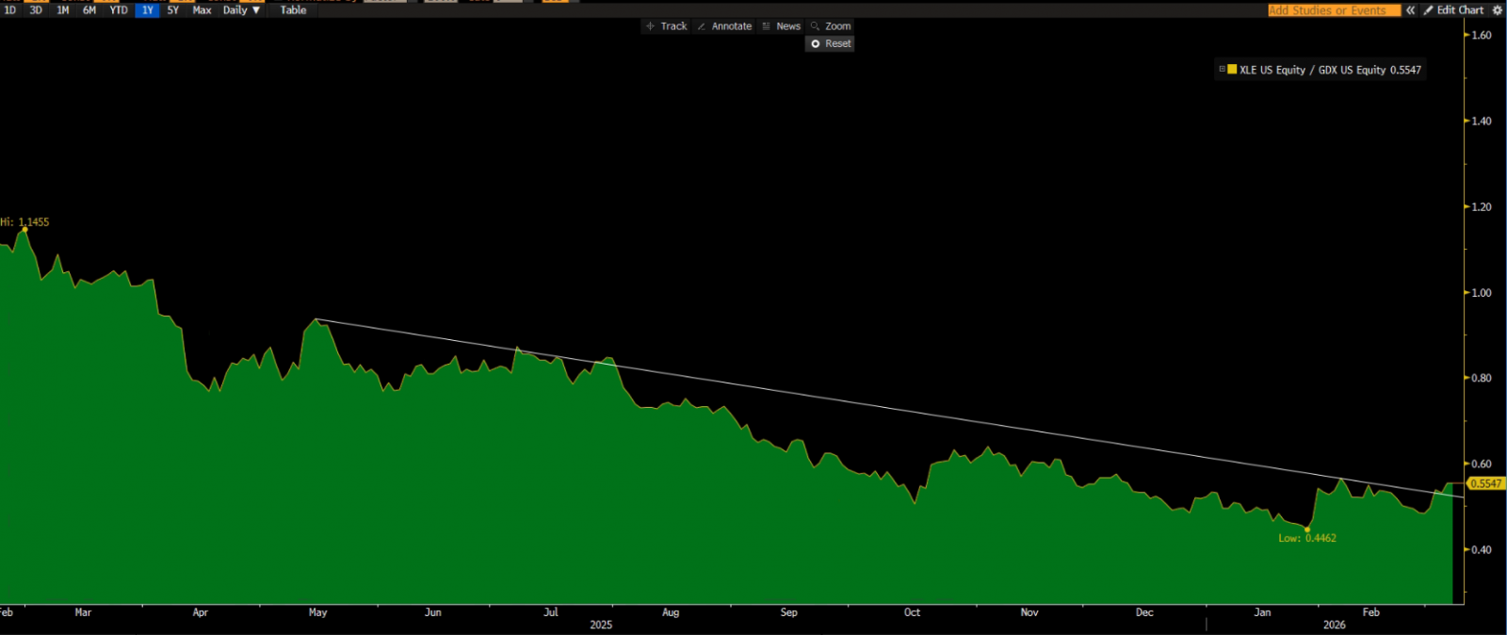Expand the XLE/GDX legend box
The height and width of the screenshot is (635, 1507).
coord(1222,70)
